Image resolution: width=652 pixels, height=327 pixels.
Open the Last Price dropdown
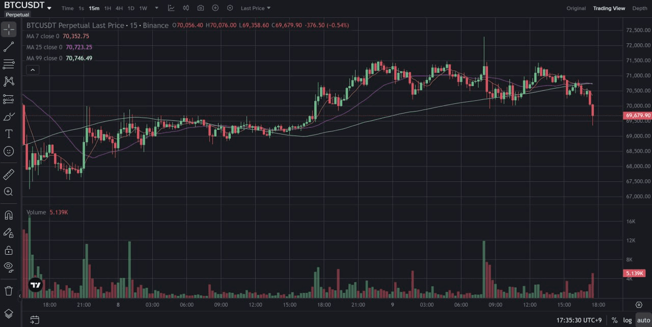(255, 8)
